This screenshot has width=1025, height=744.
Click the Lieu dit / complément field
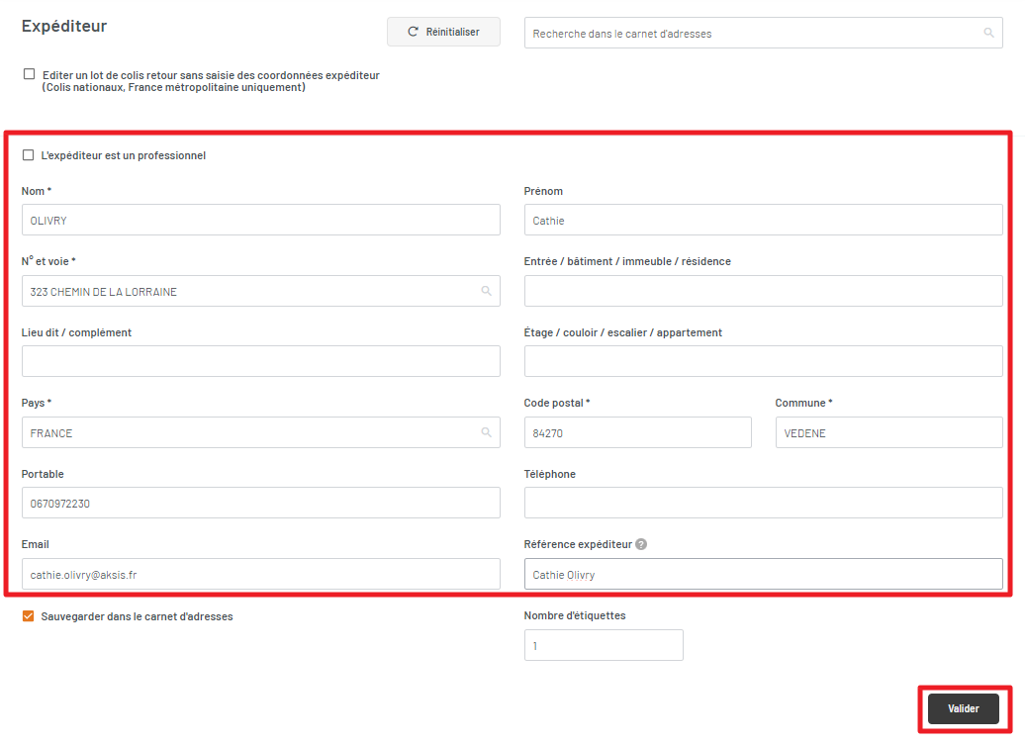point(261,361)
